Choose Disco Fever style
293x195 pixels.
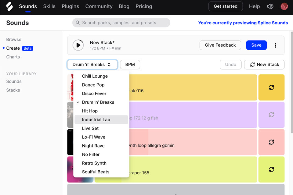click(101, 94)
